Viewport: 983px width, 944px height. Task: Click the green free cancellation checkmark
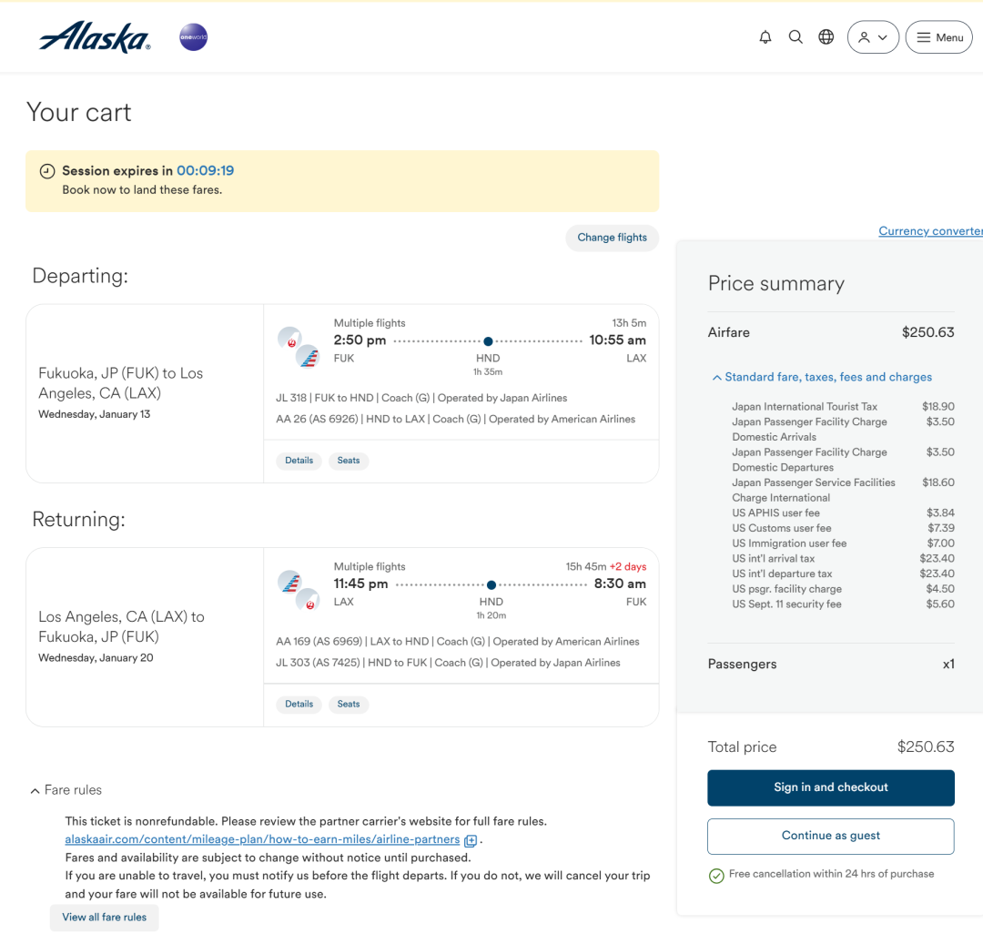716,876
